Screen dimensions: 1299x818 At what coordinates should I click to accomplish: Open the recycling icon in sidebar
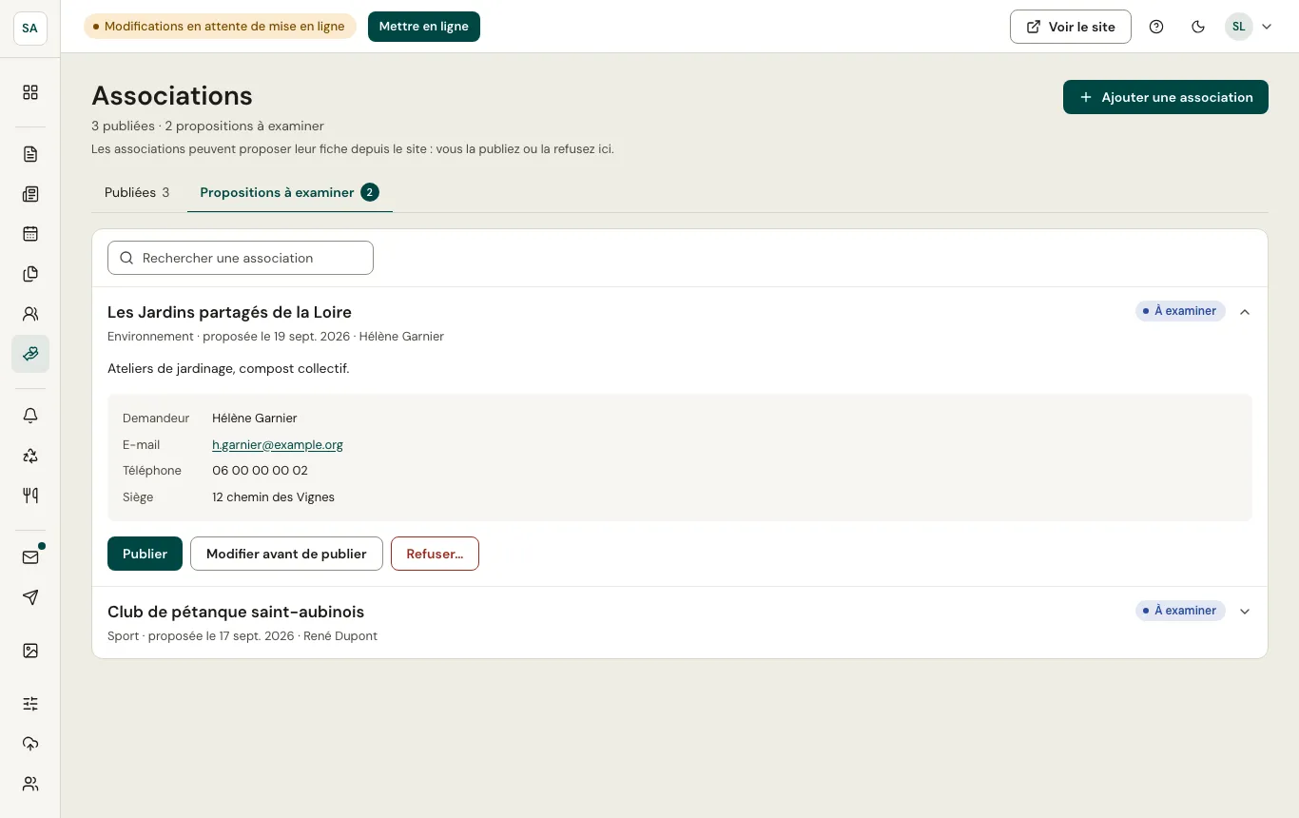point(30,456)
